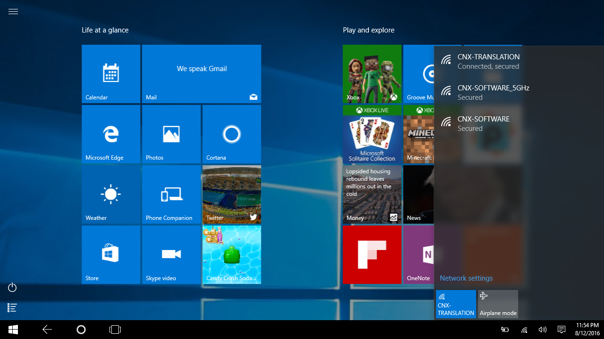Launch Candy Crush Soda tile
Image resolution: width=604 pixels, height=339 pixels.
[x=232, y=255]
